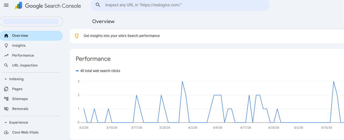Click the 3/25/26 date axis label
This screenshot has height=140, width=344.
(x=165, y=128)
